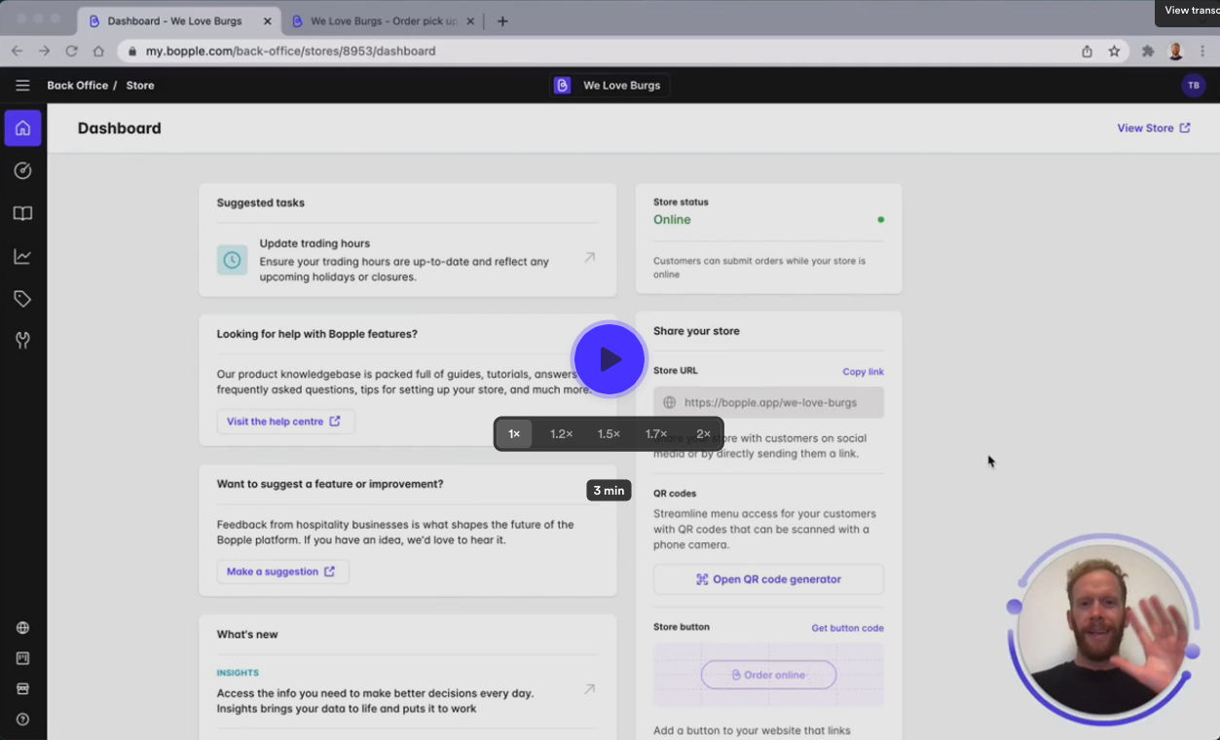Image resolution: width=1220 pixels, height=740 pixels.
Task: Click the browser forward arrow
Action: point(44,51)
